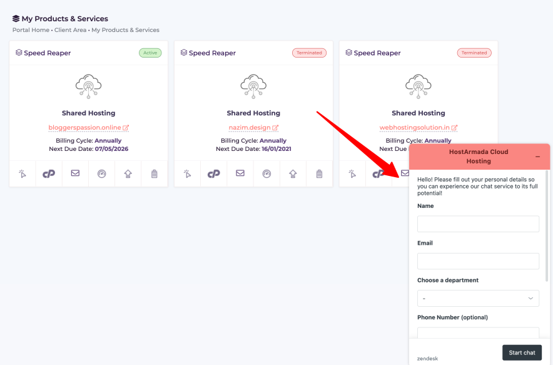This screenshot has height=365, width=553.
Task: Click the cloud hosting icon on bloggerspassion.online card
Action: [x=89, y=86]
